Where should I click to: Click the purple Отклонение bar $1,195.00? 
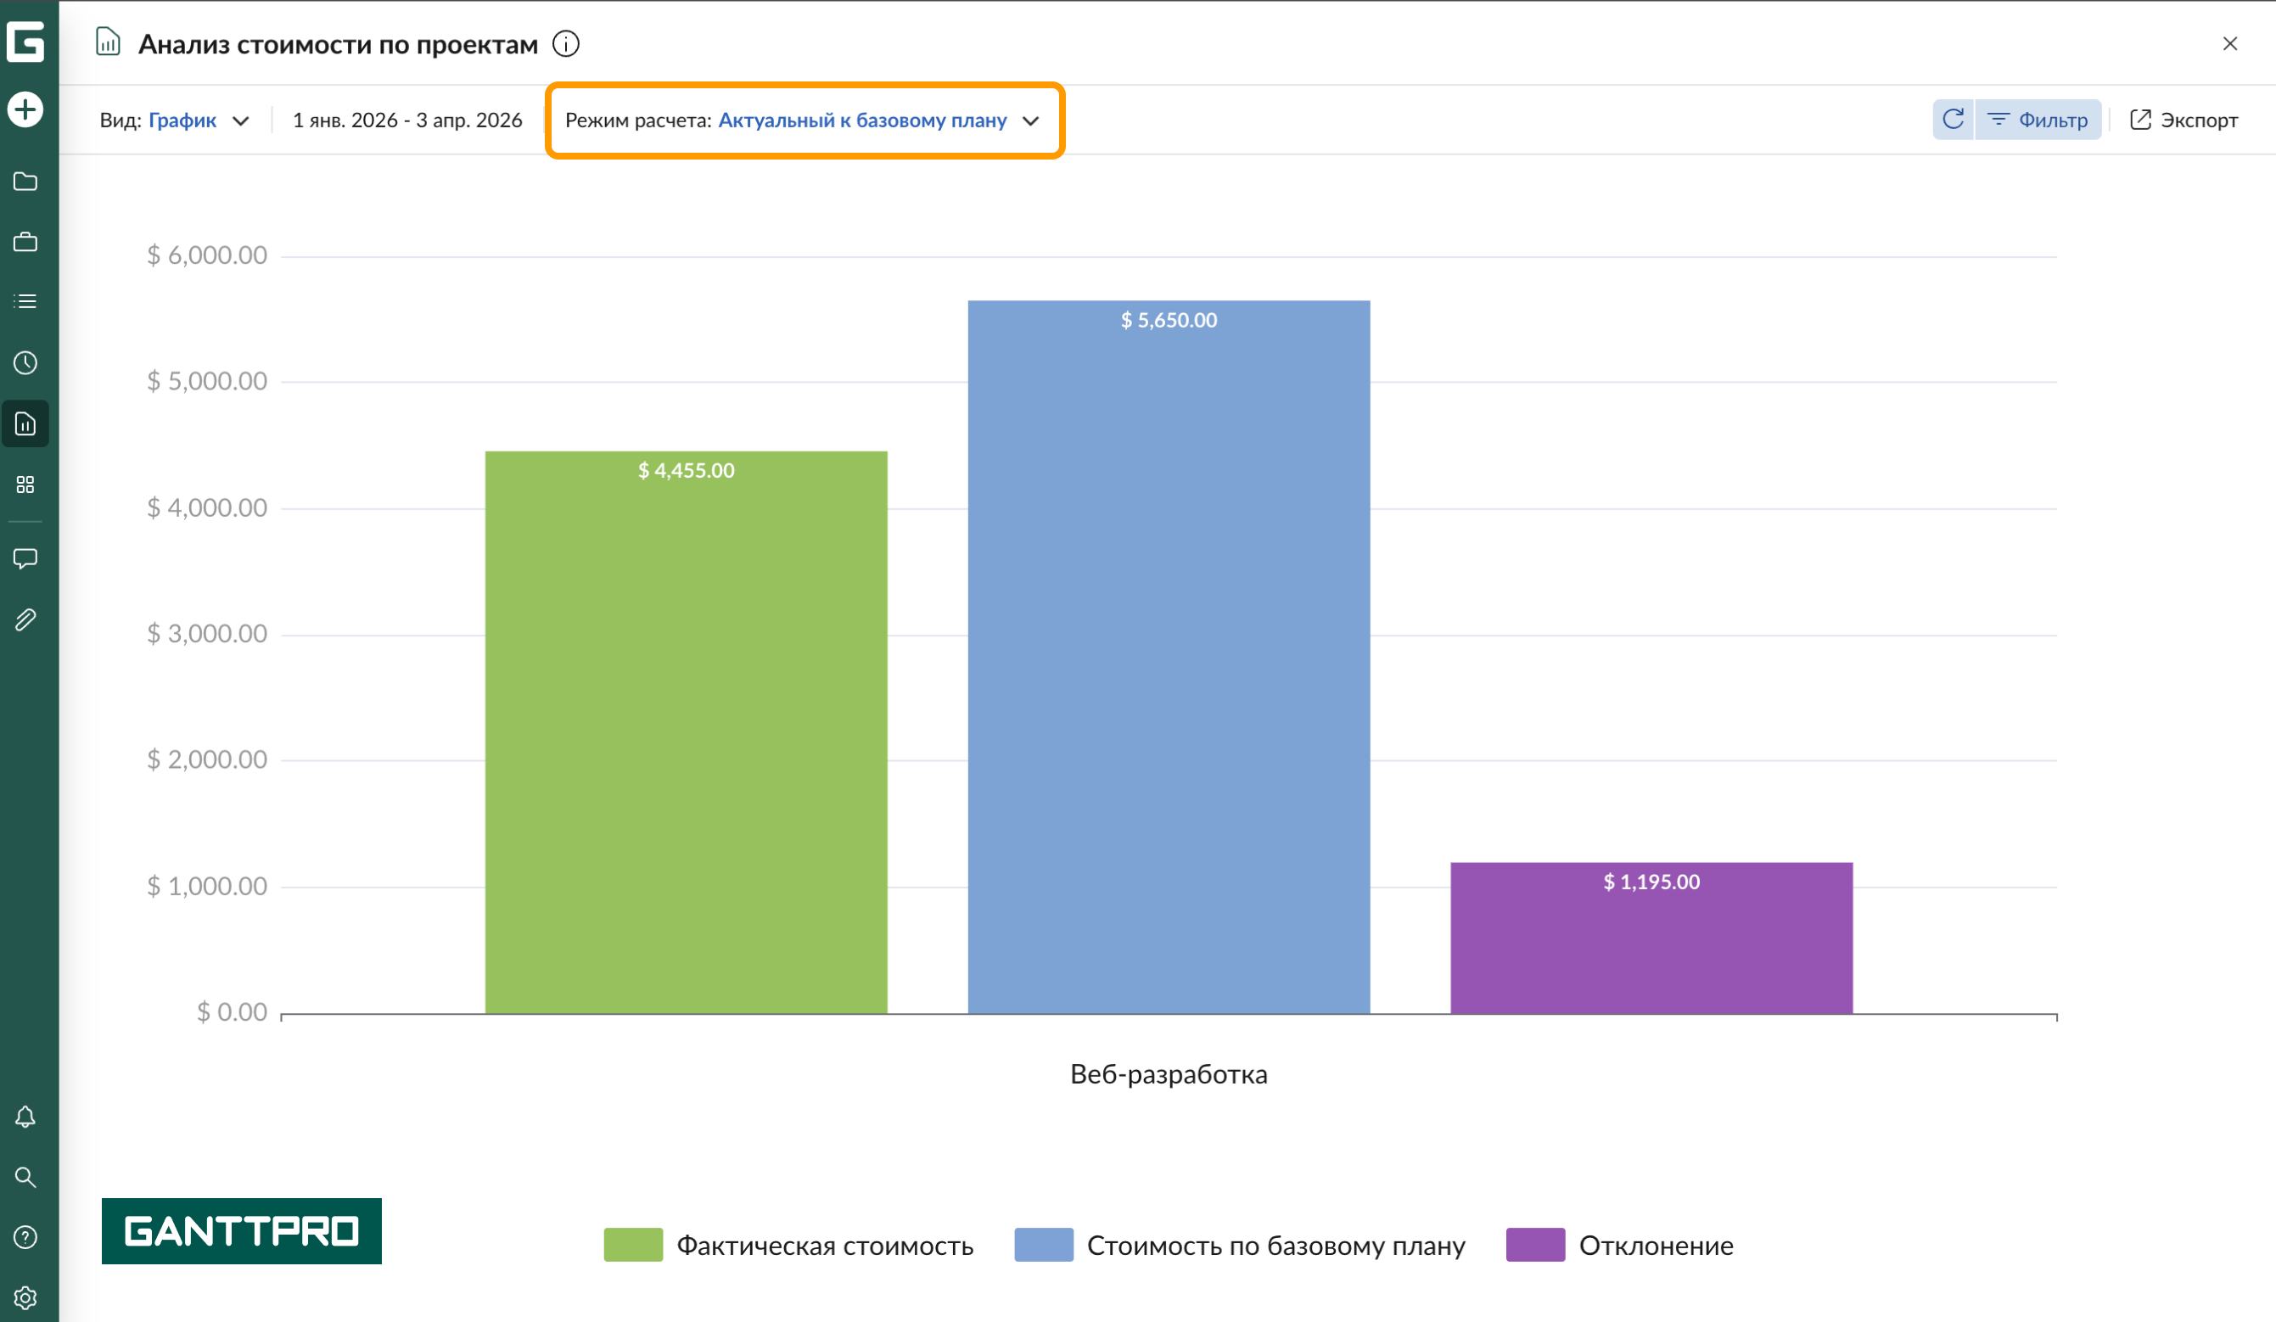click(1651, 939)
